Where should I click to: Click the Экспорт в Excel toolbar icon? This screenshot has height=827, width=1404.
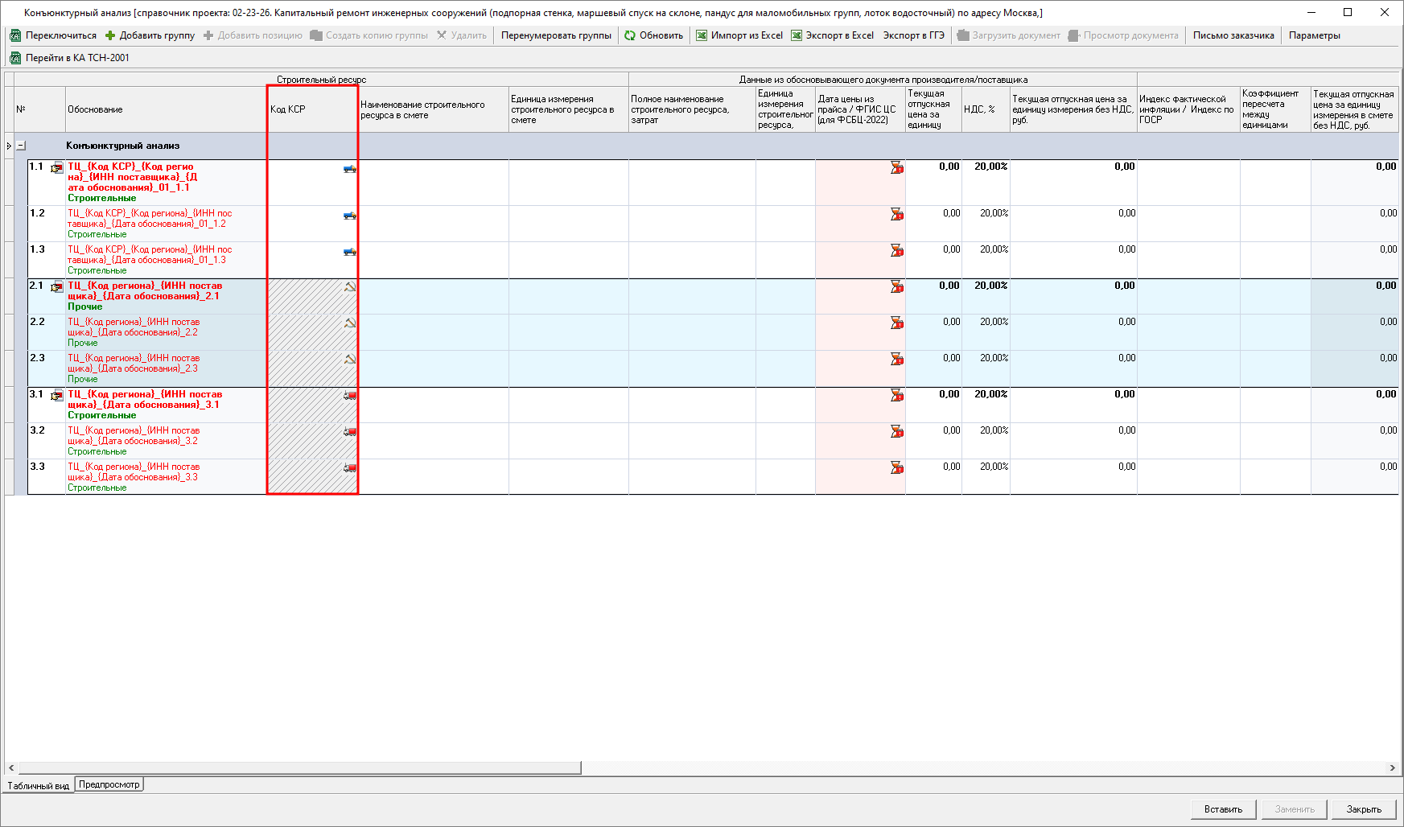[797, 35]
